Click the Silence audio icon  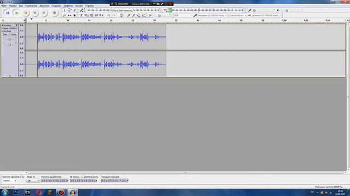[x=101, y=15]
